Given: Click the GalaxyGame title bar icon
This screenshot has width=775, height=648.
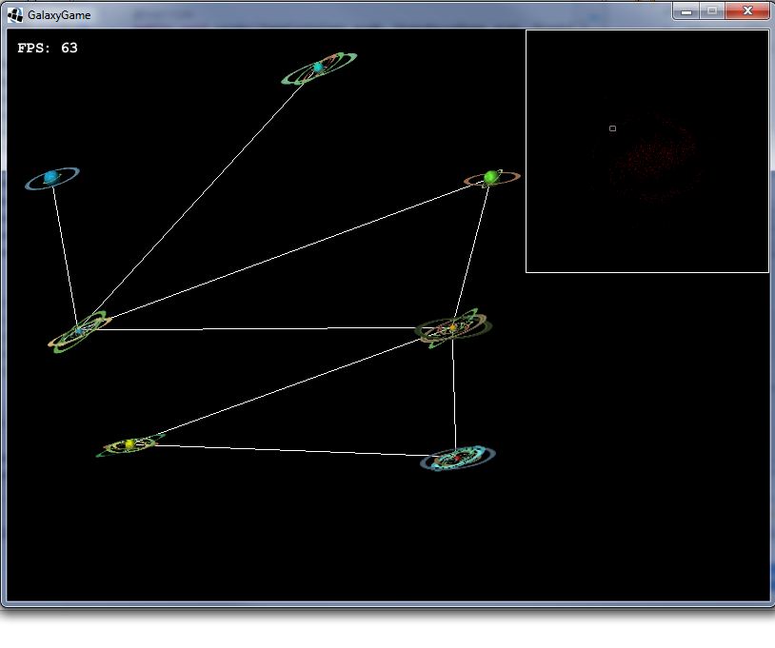Looking at the screenshot, I should click(x=15, y=15).
